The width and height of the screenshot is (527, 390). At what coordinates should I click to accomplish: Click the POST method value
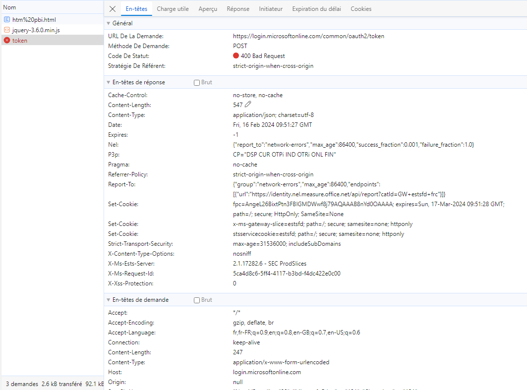[240, 46]
